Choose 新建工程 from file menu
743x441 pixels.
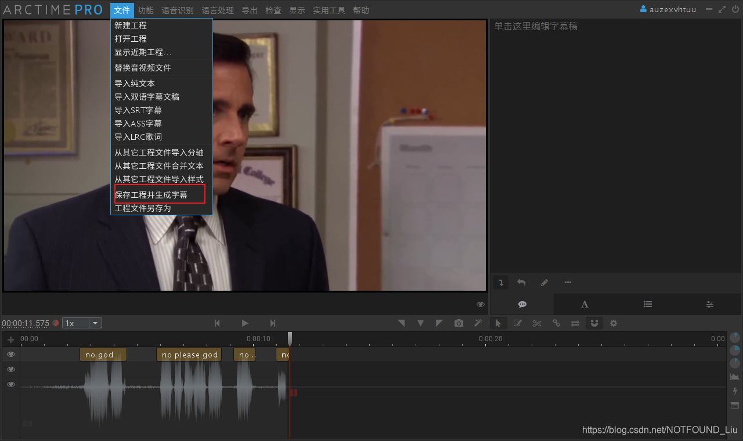161,26
